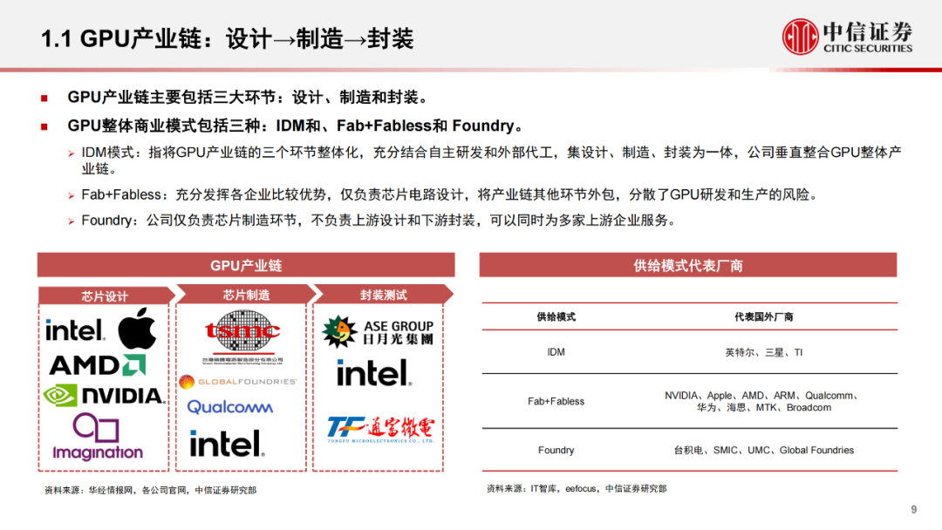942x530 pixels.
Task: Click the Intel logo under 芯片设计
Action: pyautogui.click(x=75, y=330)
